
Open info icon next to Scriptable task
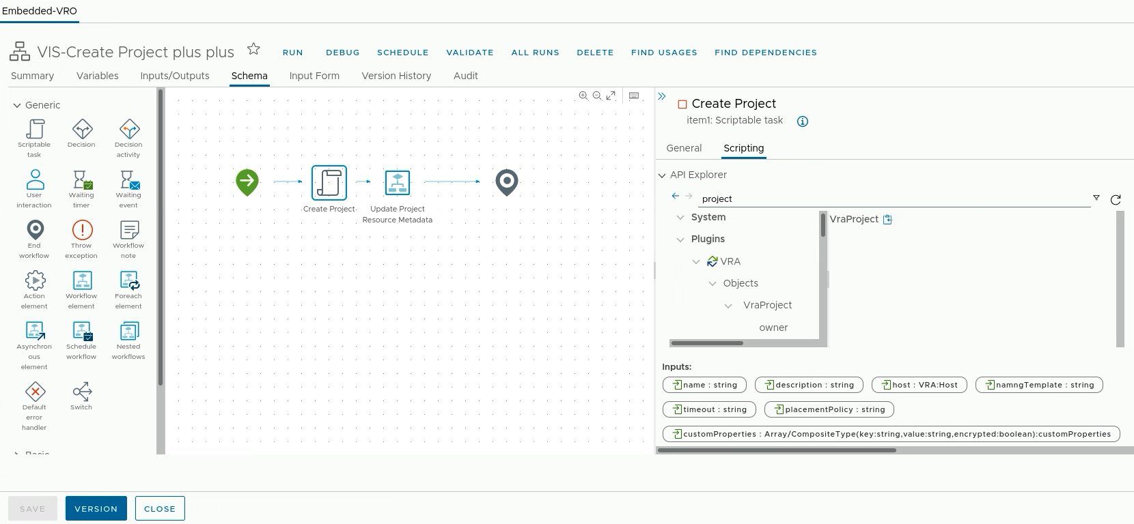pyautogui.click(x=803, y=121)
